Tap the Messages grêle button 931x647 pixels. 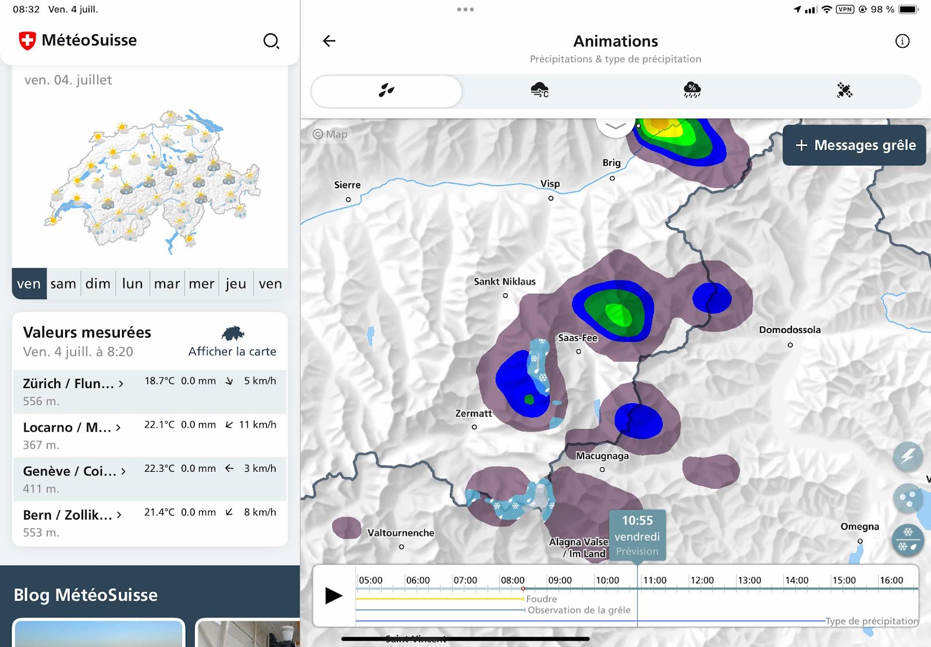point(854,145)
